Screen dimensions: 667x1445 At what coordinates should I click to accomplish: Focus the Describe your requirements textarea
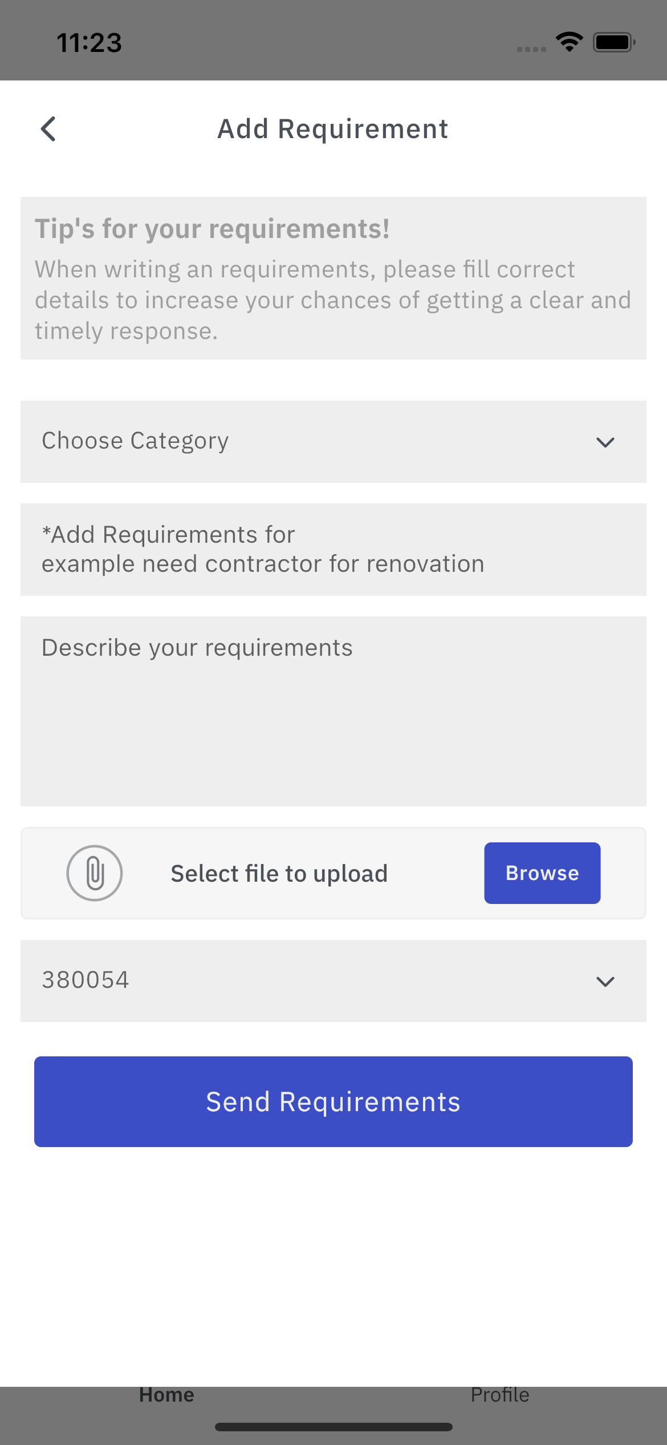click(333, 711)
